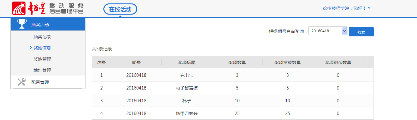Click the wrench tools icon beside 配置管理
This screenshot has width=417, height=120.
point(21,82)
